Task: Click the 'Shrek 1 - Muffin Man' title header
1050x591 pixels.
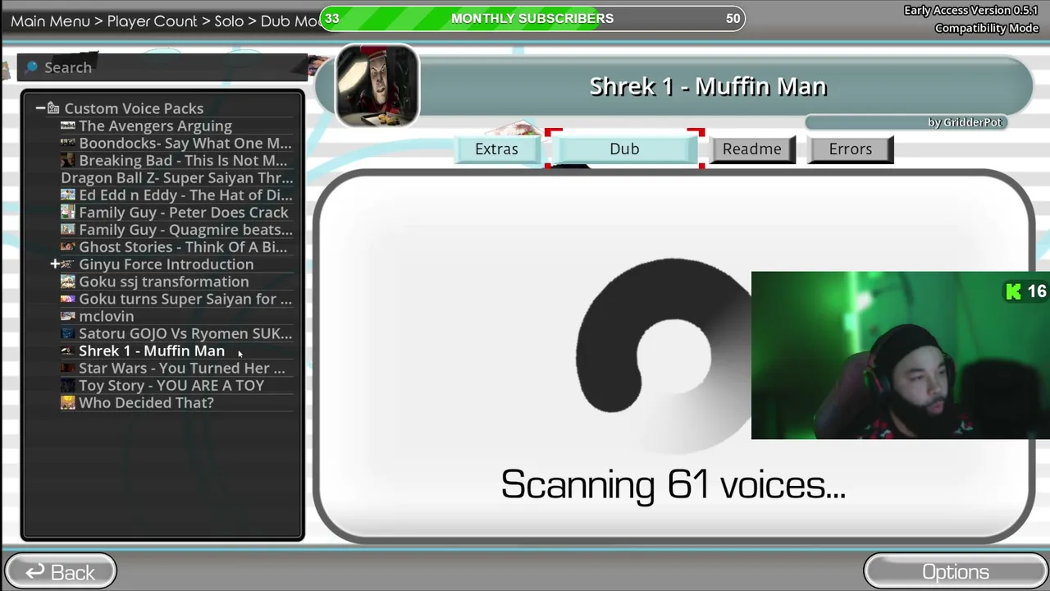Action: coord(708,86)
